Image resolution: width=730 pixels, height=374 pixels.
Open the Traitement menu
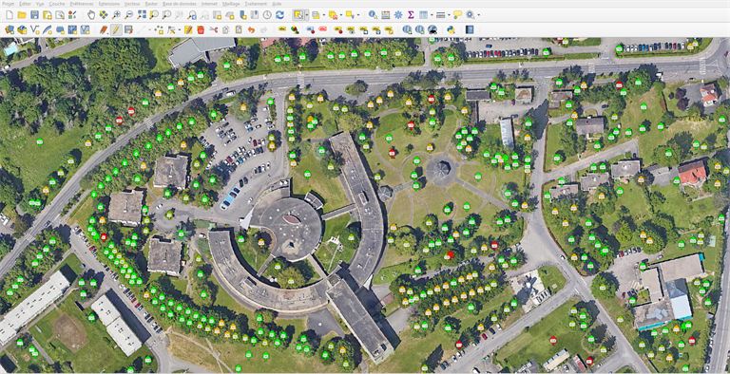click(257, 3)
